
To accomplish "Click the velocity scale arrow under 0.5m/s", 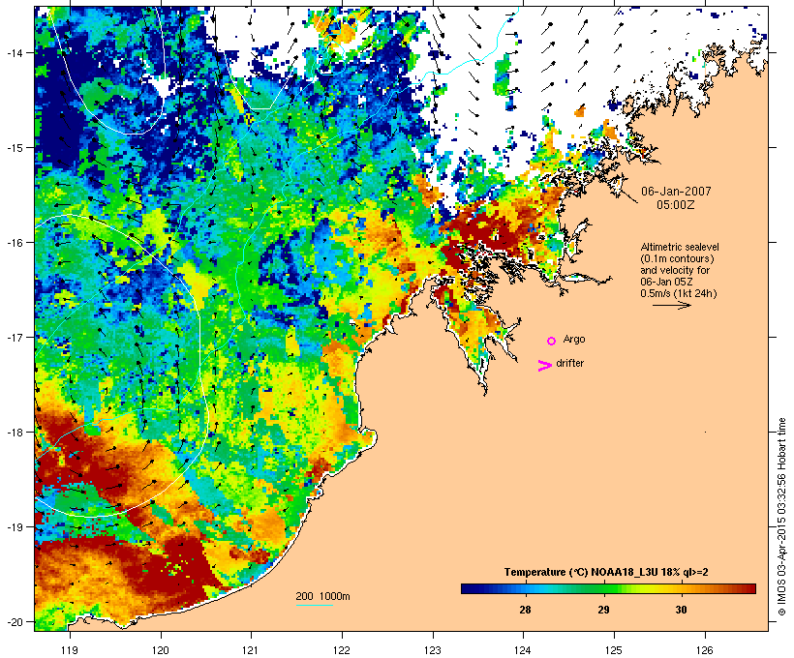I will point(672,305).
